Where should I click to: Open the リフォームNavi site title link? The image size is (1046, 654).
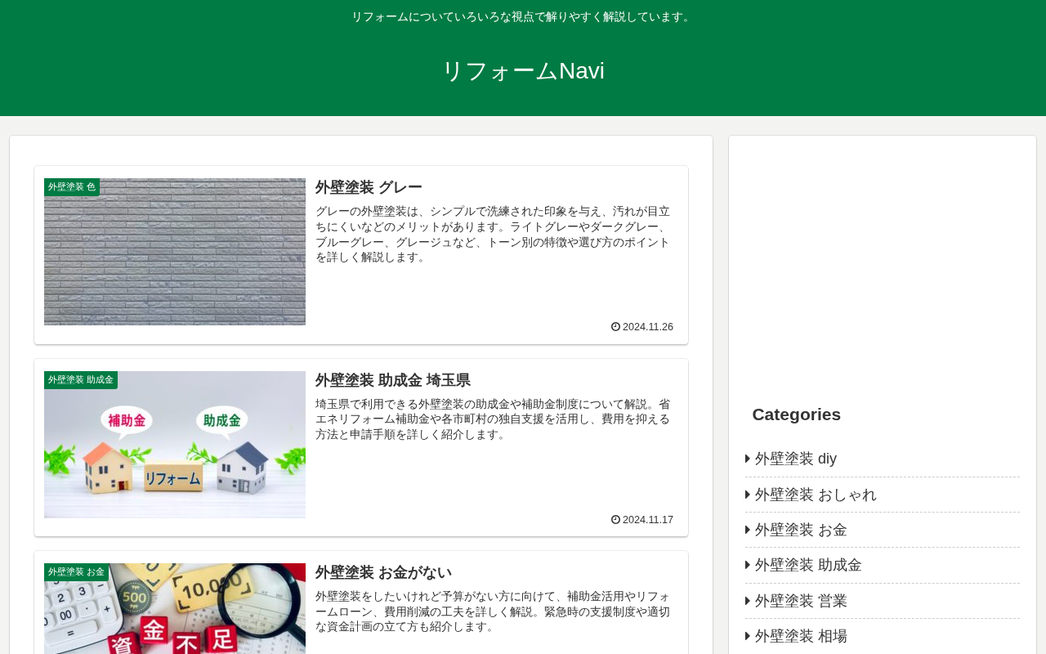click(523, 71)
